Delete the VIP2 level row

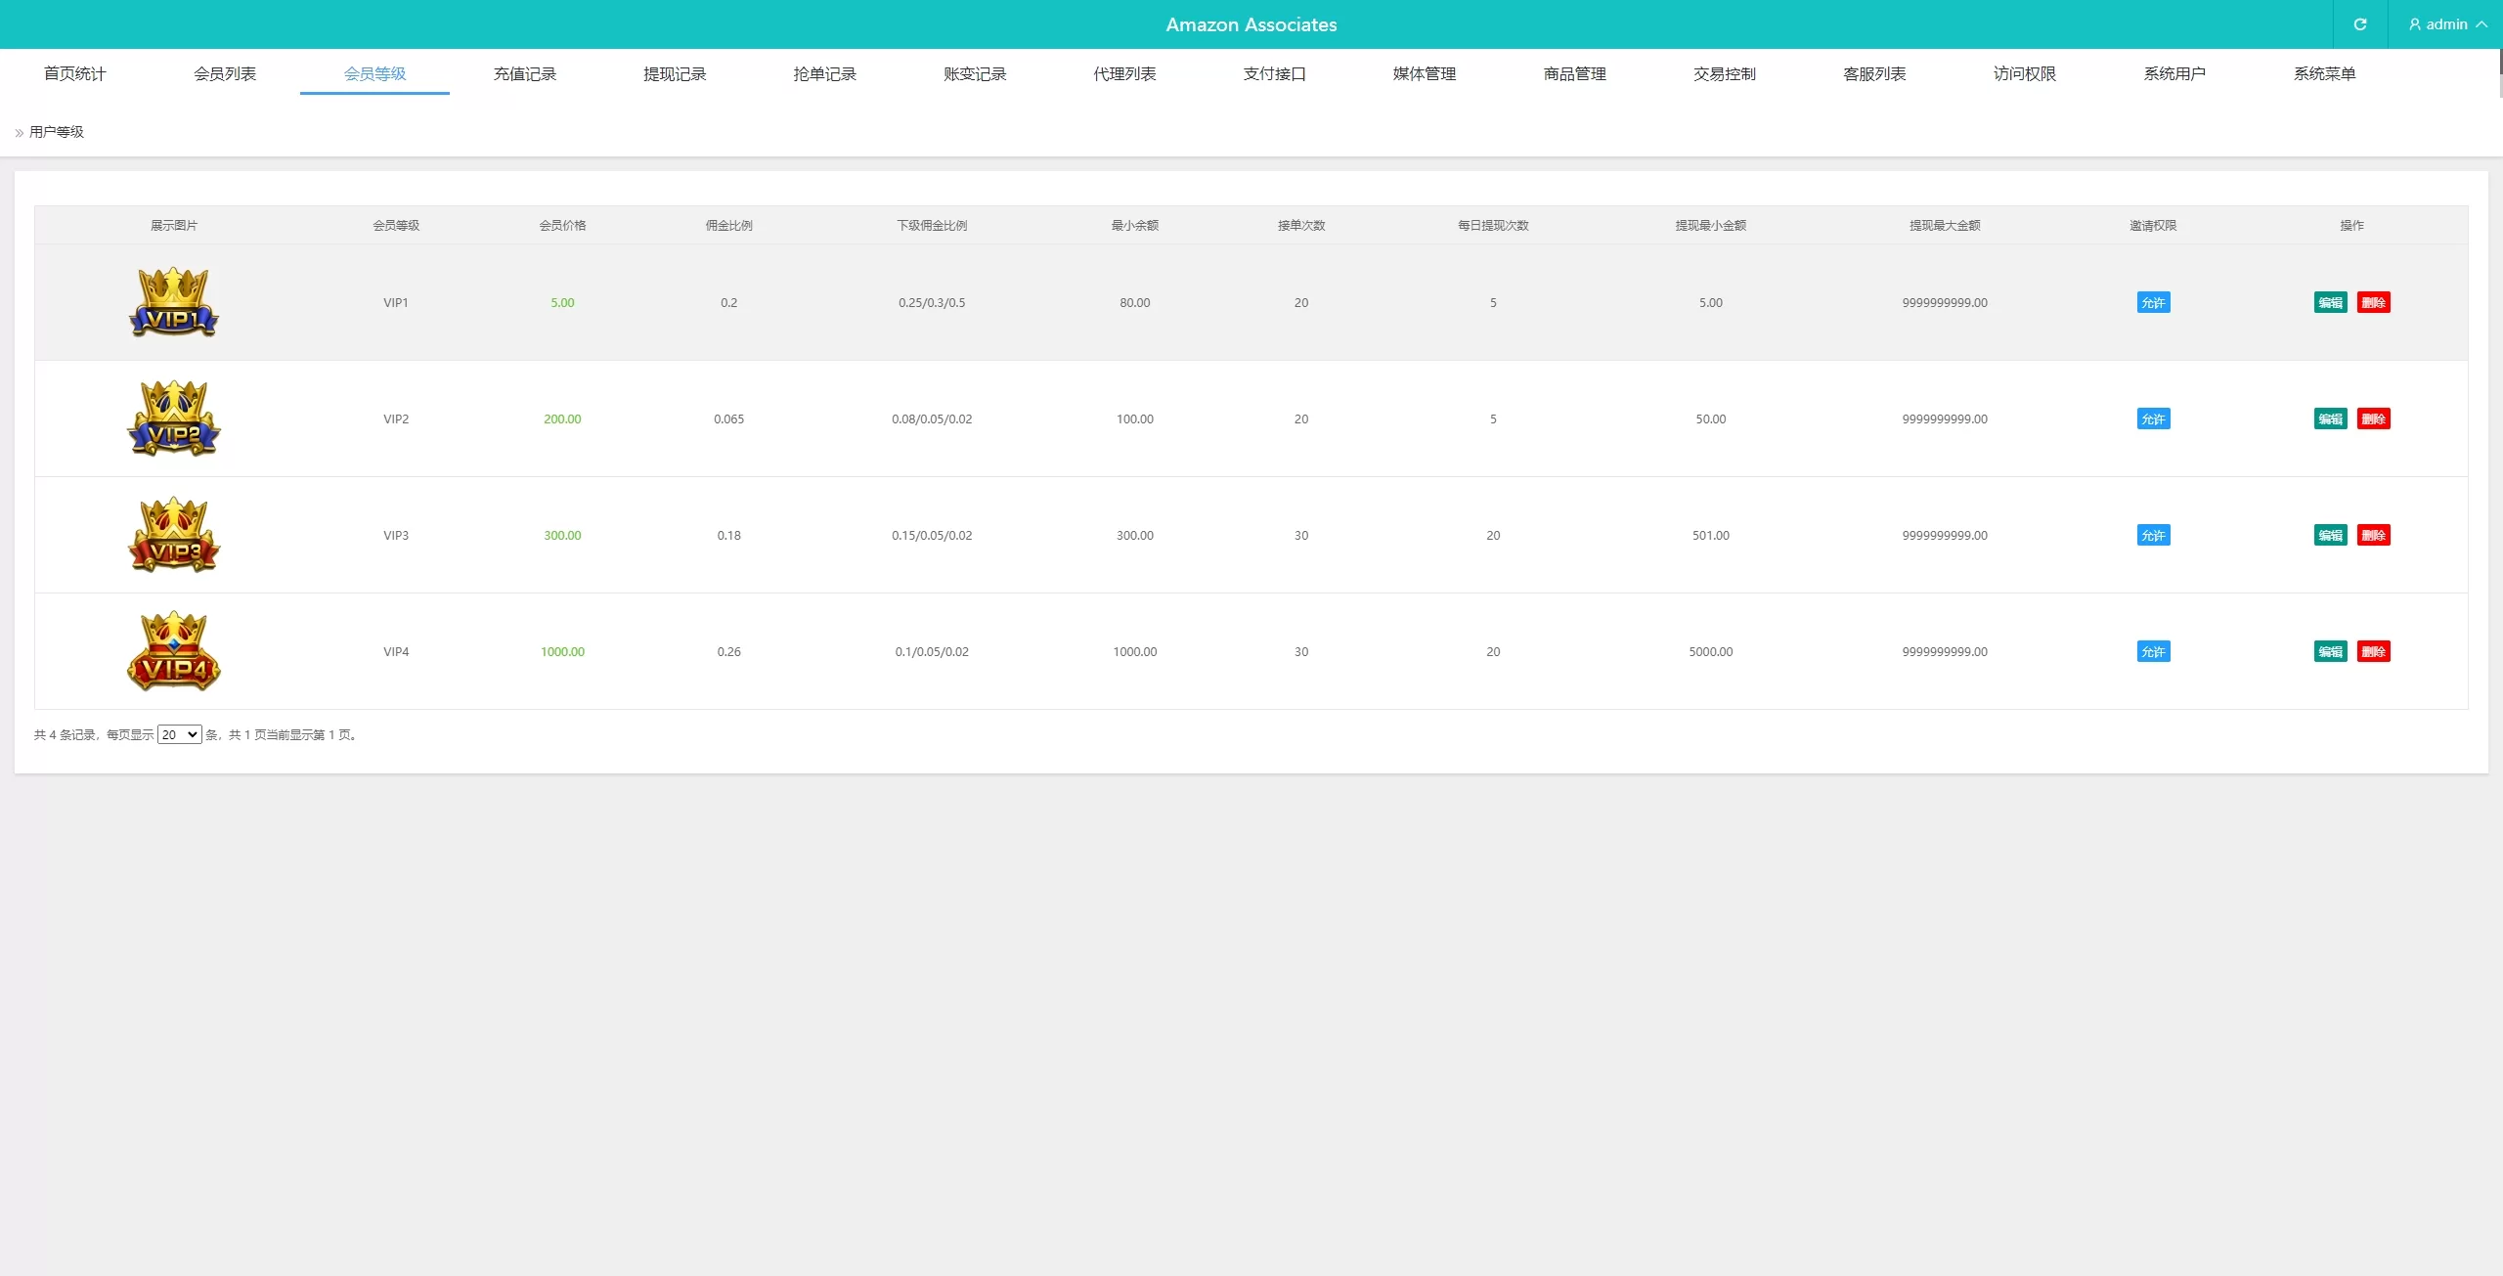tap(2373, 418)
